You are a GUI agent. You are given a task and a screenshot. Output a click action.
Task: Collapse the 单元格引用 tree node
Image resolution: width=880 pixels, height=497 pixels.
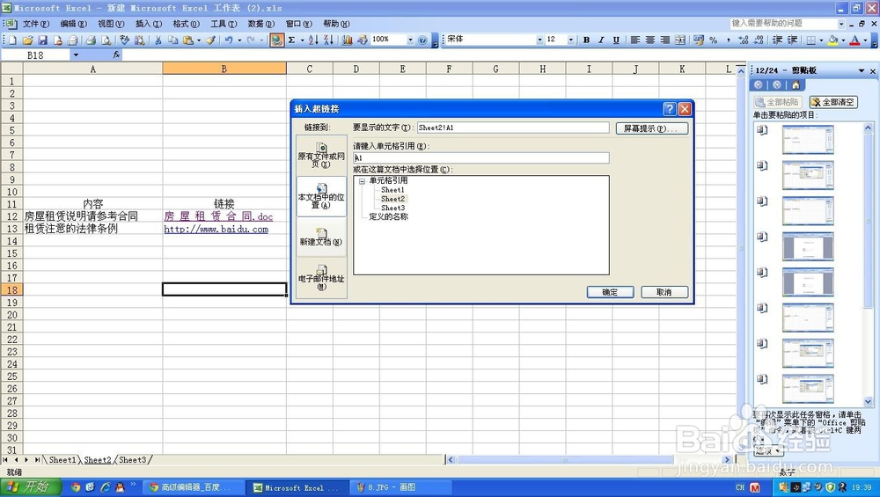pyautogui.click(x=362, y=181)
